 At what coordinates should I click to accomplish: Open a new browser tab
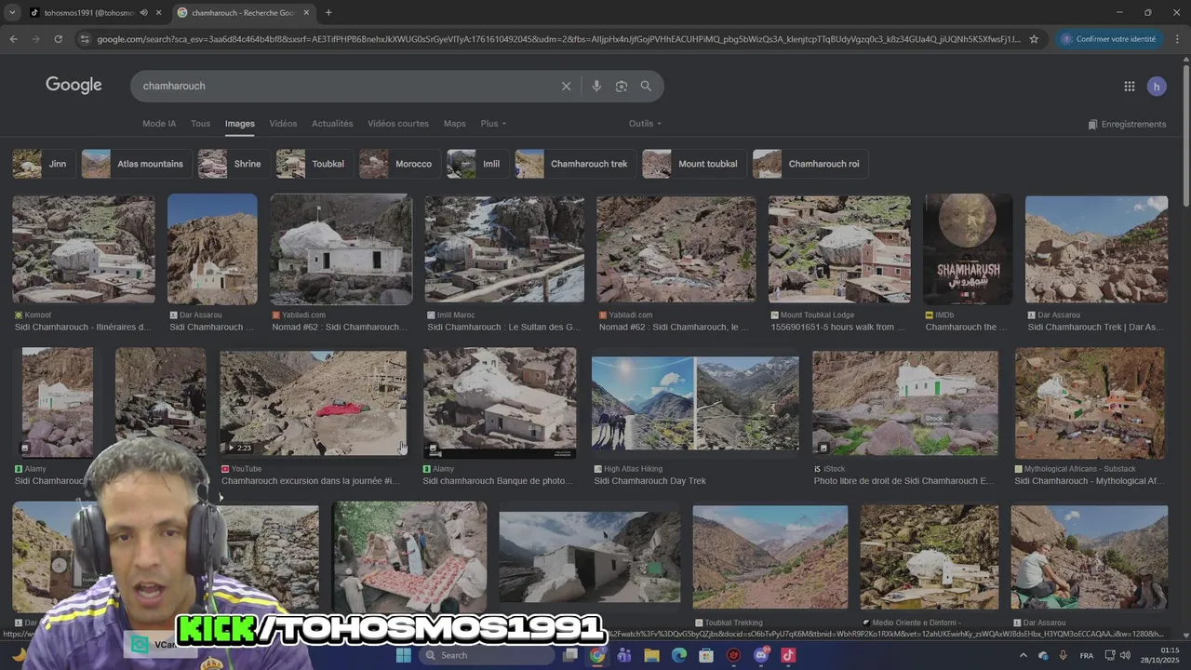(x=328, y=12)
